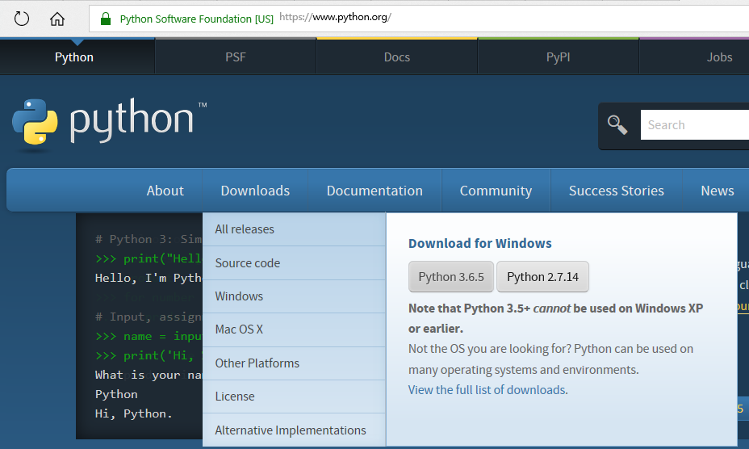Open the Downloads menu
The image size is (749, 449).
pyautogui.click(x=255, y=191)
